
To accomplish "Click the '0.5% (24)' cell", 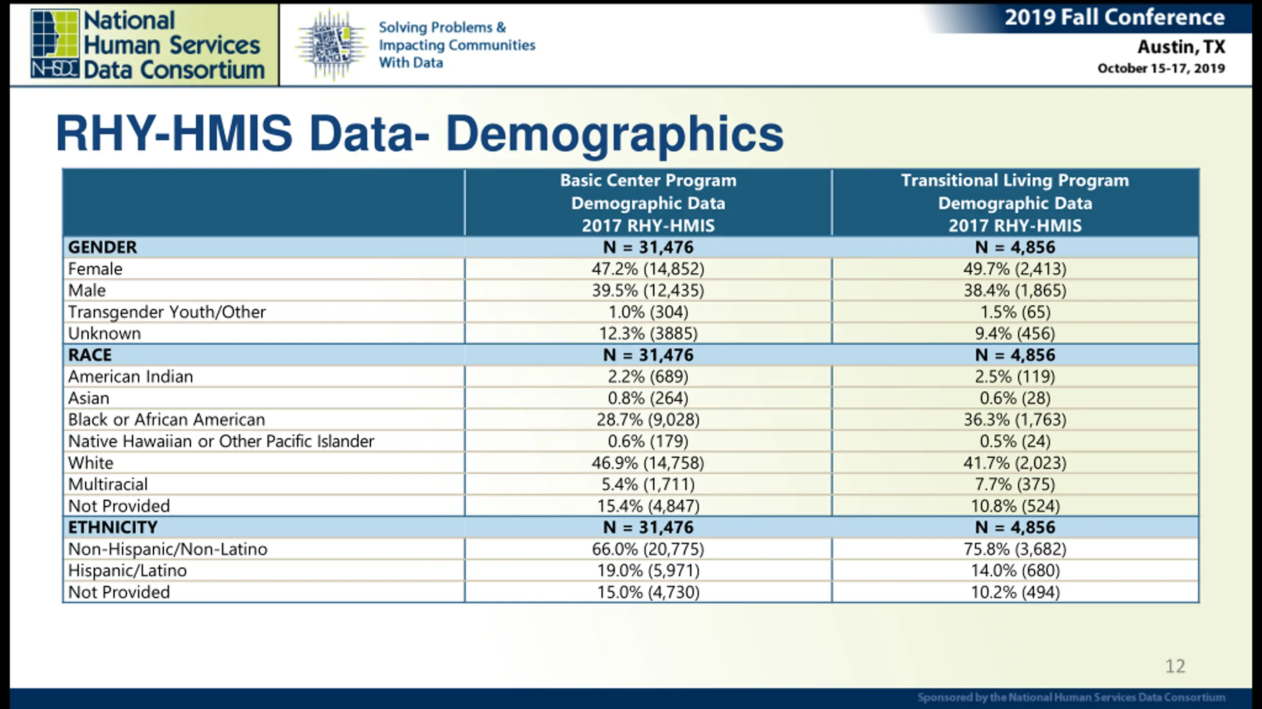I will 1015,441.
